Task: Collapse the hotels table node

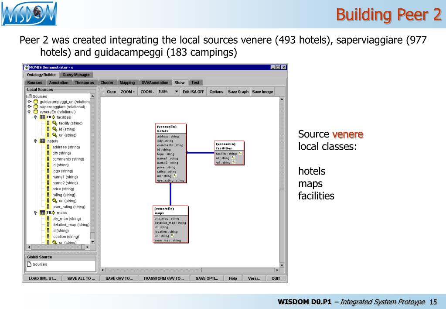Action: tap(35, 141)
